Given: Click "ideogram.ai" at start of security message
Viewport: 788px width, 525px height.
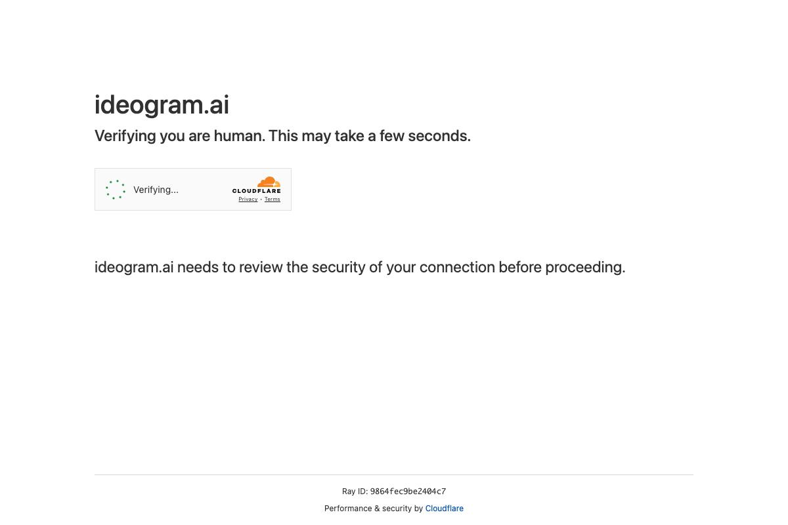Looking at the screenshot, I should pos(134,268).
